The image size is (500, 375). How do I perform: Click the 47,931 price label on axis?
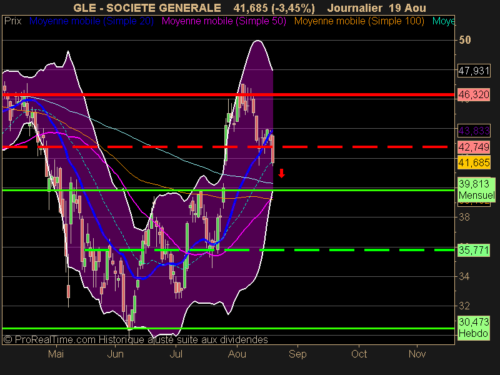pos(474,71)
